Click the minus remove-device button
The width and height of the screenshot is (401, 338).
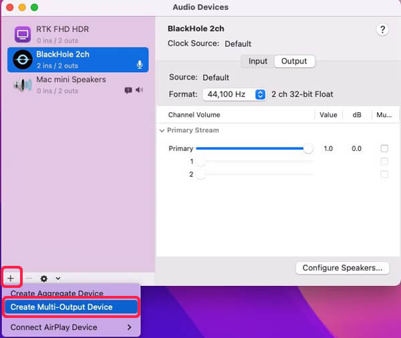click(x=29, y=278)
